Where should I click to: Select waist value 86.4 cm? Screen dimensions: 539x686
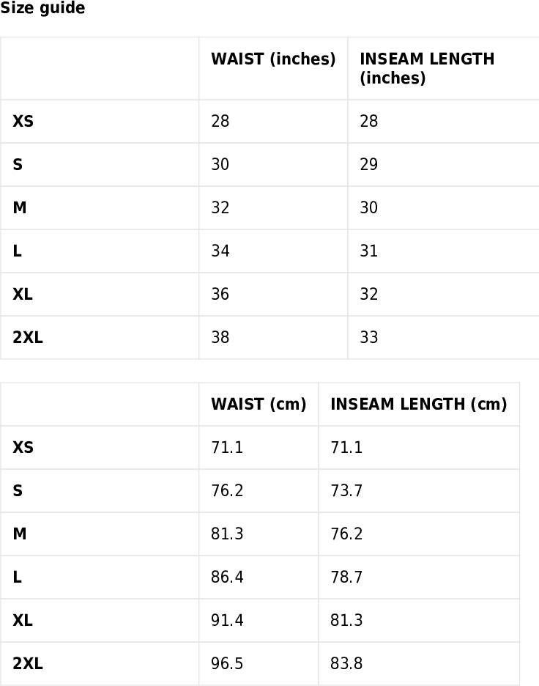(x=227, y=577)
